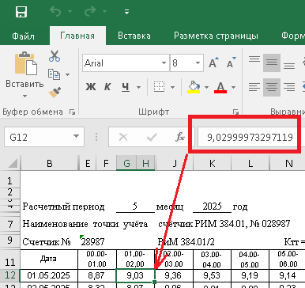This screenshot has height=288, width=305.
Task: Click the Insert Function fx icon
Action: tap(180, 137)
